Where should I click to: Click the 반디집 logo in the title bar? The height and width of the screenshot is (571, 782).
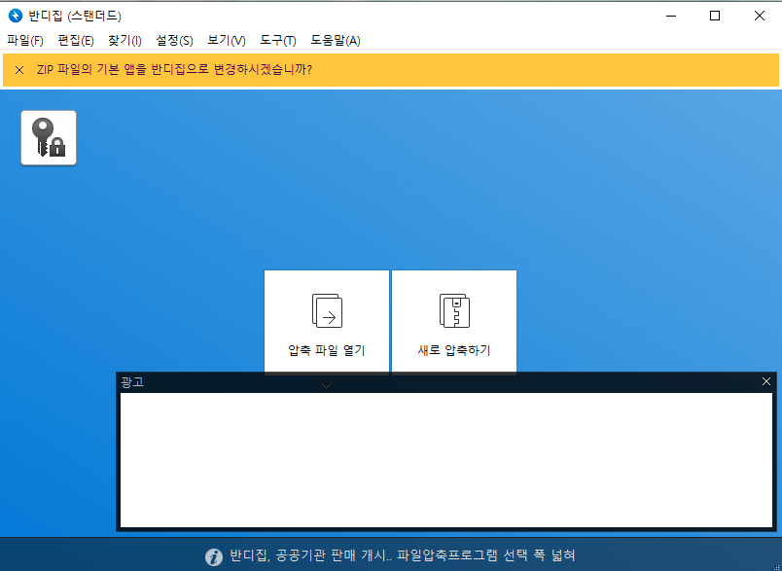click(x=16, y=16)
